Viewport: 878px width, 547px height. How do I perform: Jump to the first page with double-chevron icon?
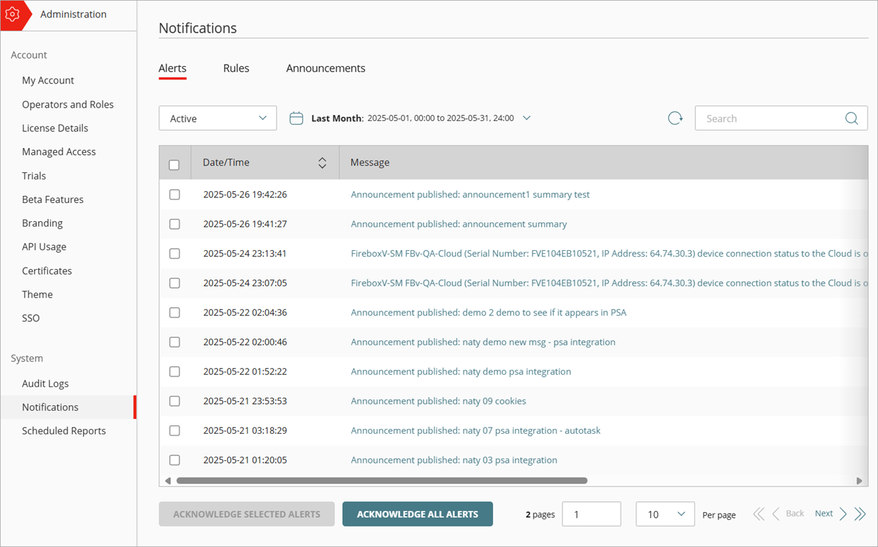(x=758, y=514)
